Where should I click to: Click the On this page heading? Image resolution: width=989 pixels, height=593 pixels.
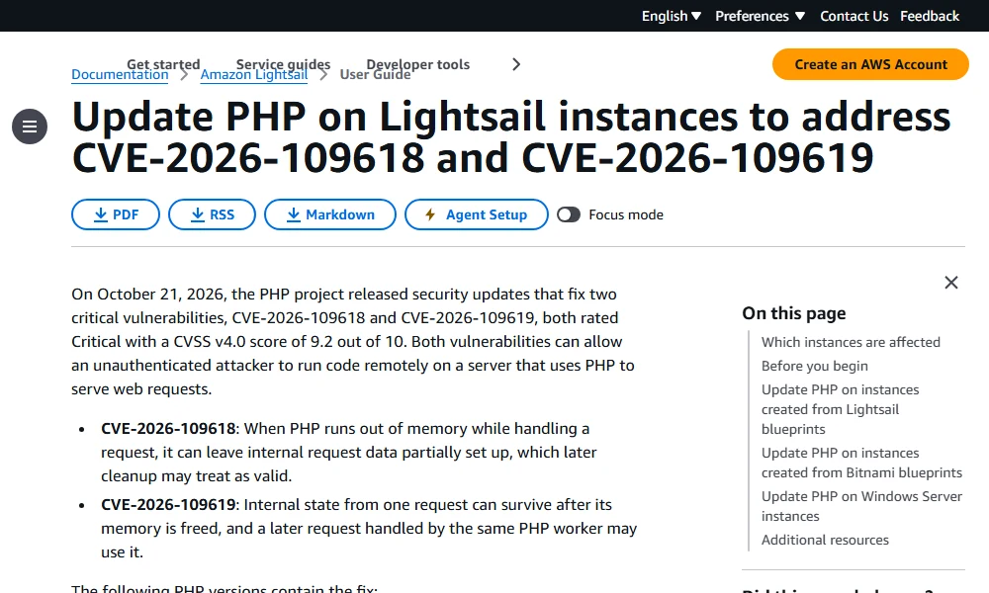click(793, 313)
